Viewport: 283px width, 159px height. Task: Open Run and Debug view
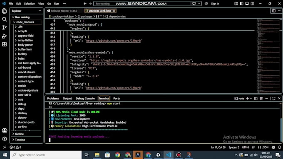point(4,36)
